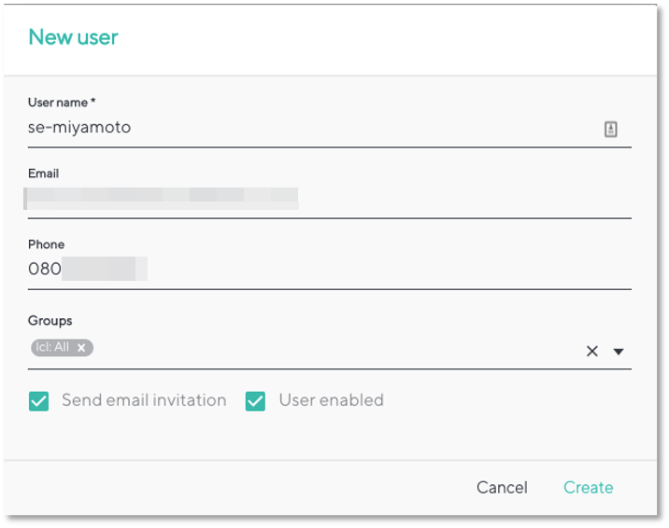
Task: Click the New user dialog title
Action: point(73,37)
